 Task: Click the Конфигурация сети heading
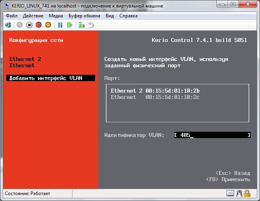click(36, 40)
